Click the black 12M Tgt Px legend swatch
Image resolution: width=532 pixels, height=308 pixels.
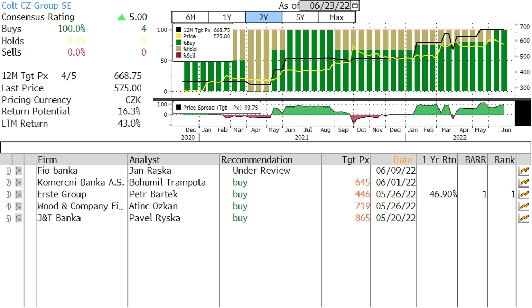[x=179, y=30]
